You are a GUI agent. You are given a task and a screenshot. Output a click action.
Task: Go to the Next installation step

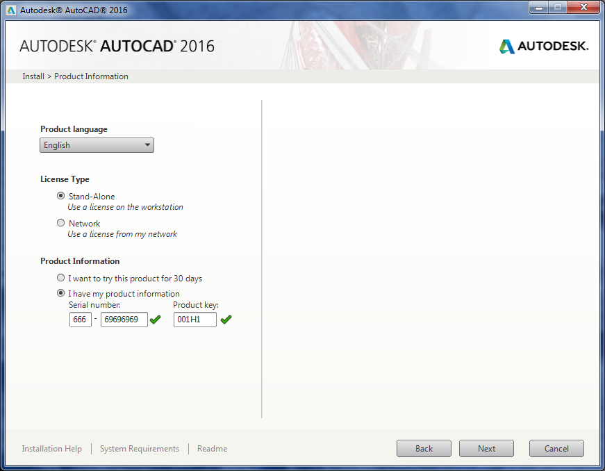[486, 448]
